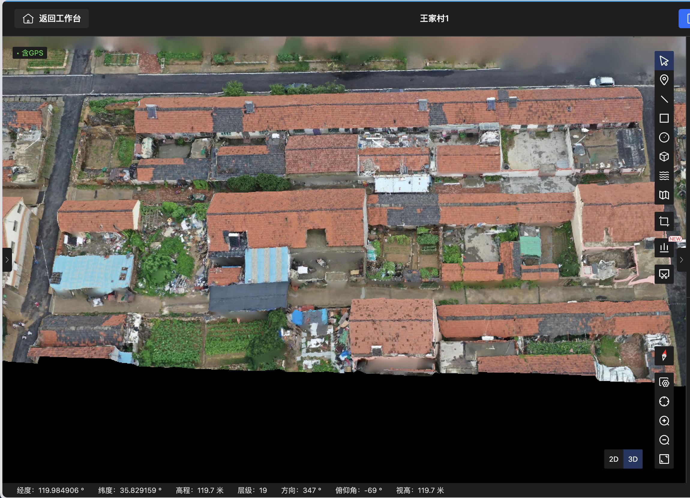Reset orientation with the compass

click(x=664, y=355)
